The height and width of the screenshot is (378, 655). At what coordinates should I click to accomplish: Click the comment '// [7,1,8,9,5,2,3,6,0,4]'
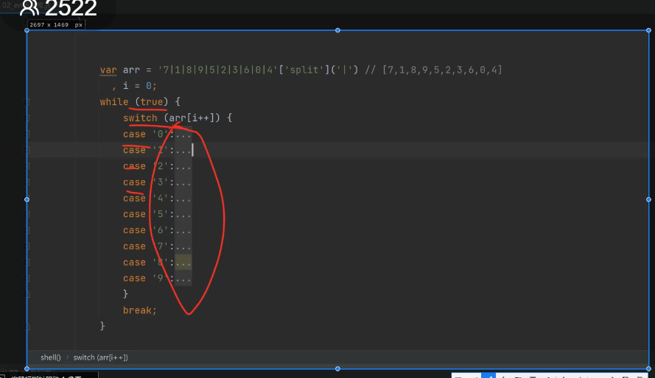coord(434,70)
